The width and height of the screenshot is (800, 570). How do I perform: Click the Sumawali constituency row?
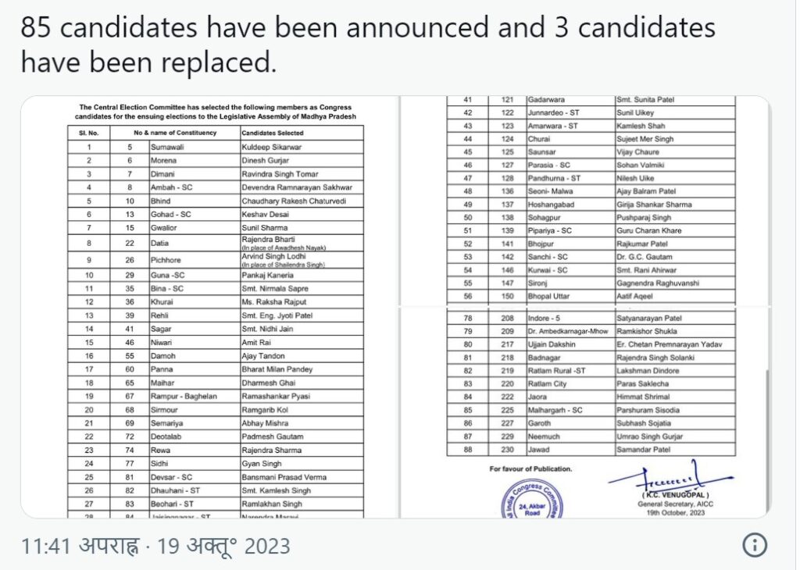(x=216, y=147)
